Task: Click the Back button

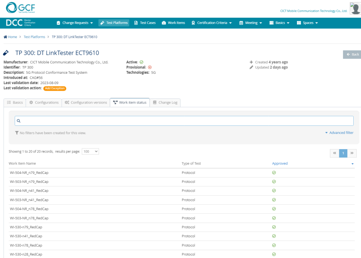Action: coord(352,54)
